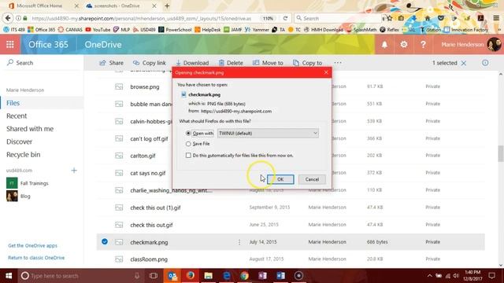
Task: Click the classRoom.png file name
Action: (x=149, y=259)
